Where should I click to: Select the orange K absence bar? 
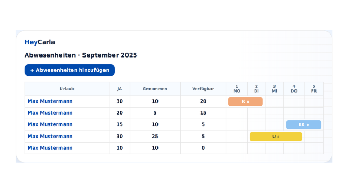pos(246,101)
